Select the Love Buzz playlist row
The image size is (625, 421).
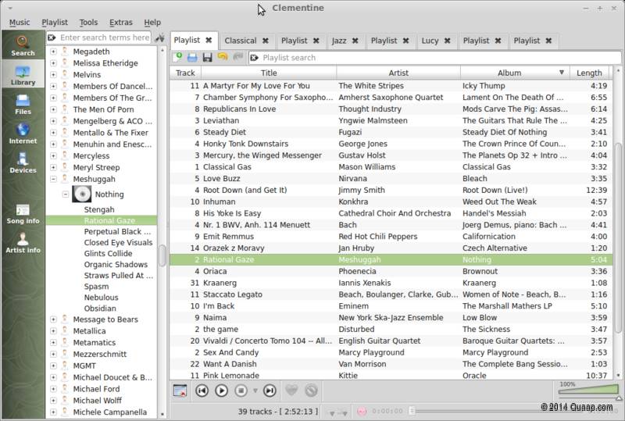391,179
